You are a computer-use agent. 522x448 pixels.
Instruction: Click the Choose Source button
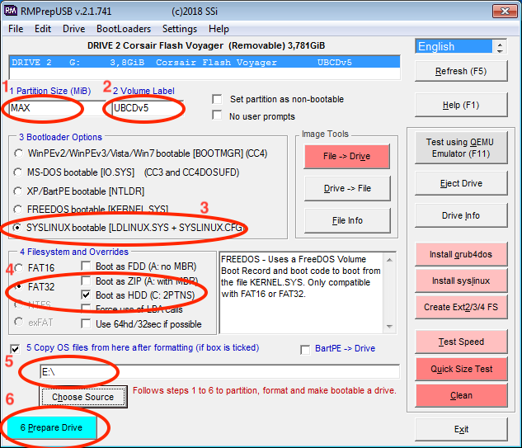coord(82,397)
